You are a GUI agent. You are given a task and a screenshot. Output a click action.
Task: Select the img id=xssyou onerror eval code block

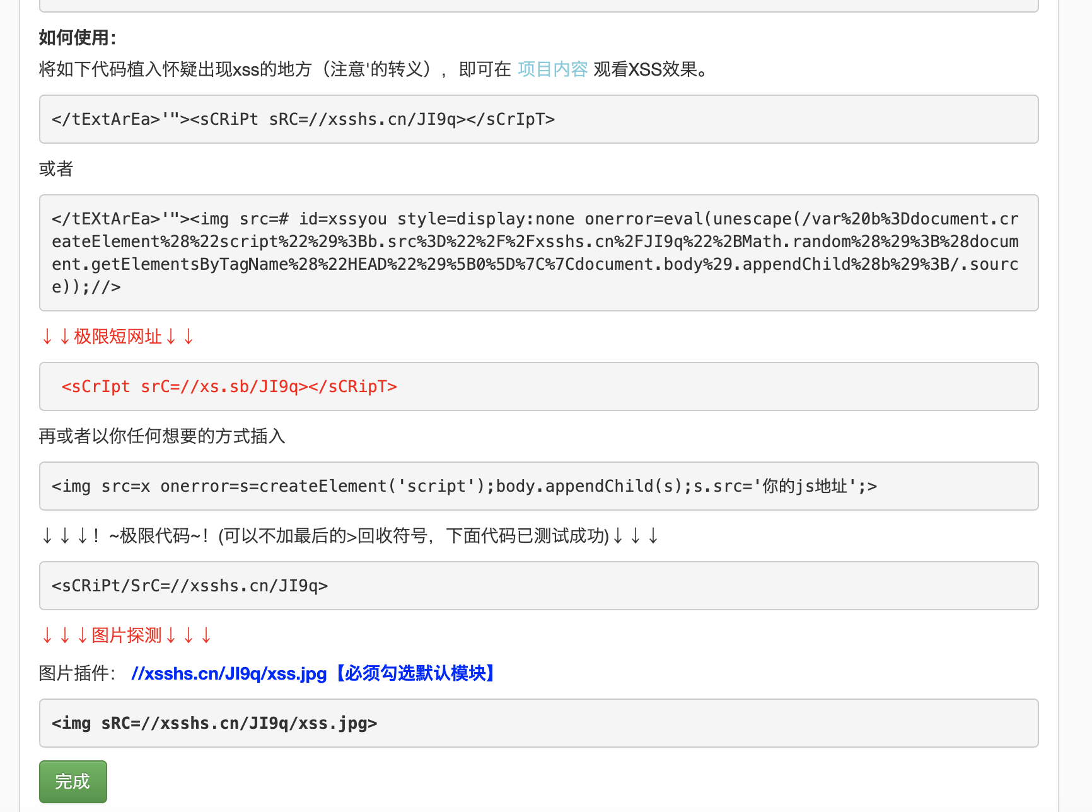click(x=539, y=253)
